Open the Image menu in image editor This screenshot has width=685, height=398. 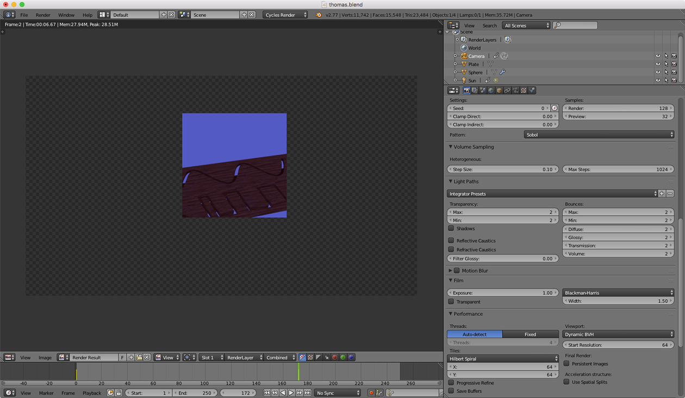[45, 357]
